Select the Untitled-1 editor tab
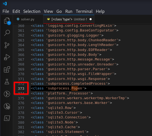The width and height of the screenshot is (152, 136). 69,19
